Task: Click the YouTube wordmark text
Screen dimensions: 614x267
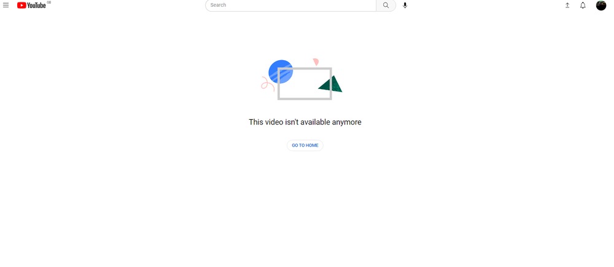Action: coord(36,6)
